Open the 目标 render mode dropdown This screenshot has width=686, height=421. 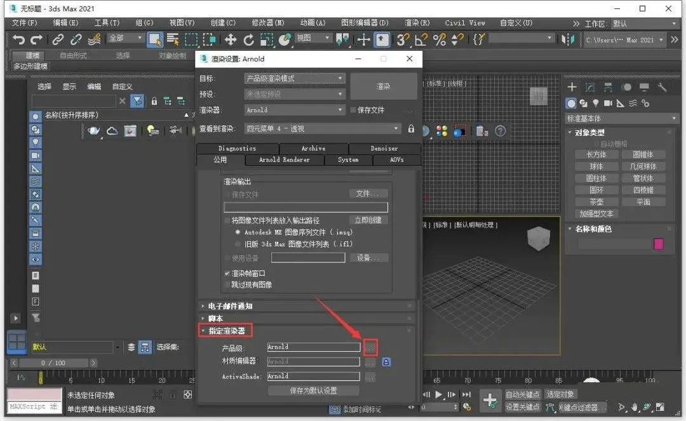point(295,79)
